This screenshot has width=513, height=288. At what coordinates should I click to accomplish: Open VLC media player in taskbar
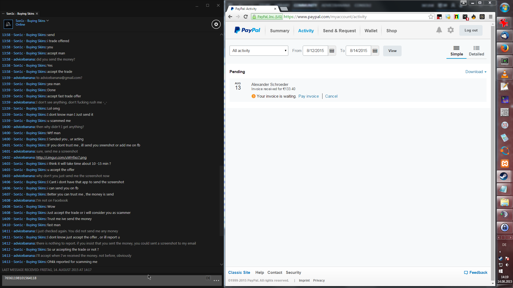click(x=504, y=74)
